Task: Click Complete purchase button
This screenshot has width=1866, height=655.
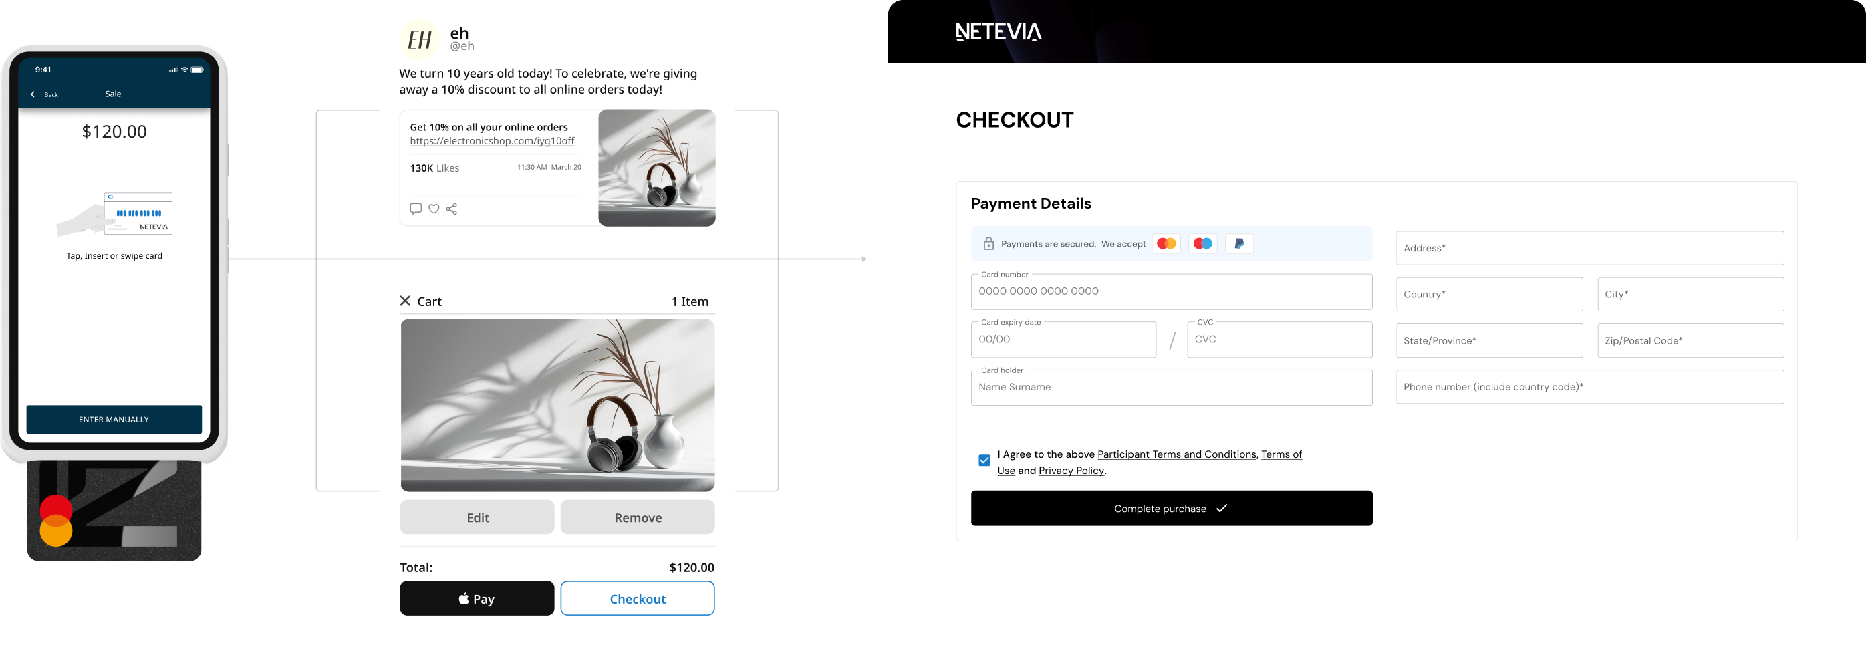Action: [1172, 508]
